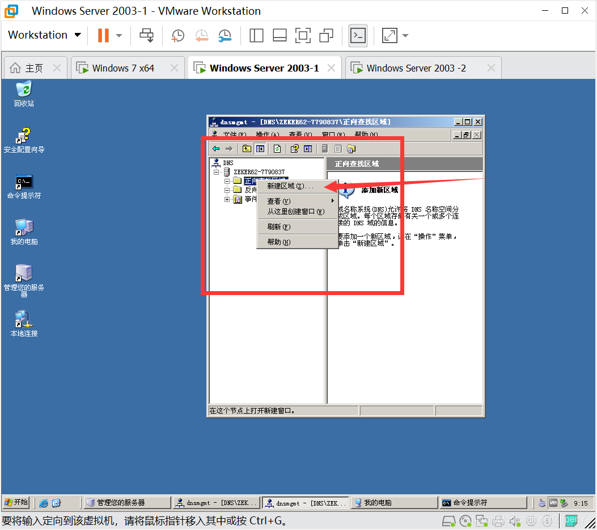Image resolution: width=597 pixels, height=530 pixels.
Task: Open the dropdown arrow beside stretch icon
Action: tap(405, 35)
